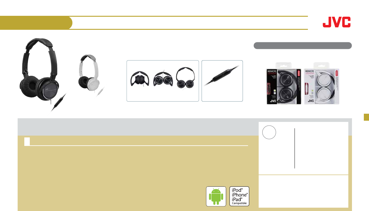Image resolution: width=369 pixels, height=211 pixels.
Task: Click the iPod iPhone iPad Compatible badge
Action: click(239, 196)
